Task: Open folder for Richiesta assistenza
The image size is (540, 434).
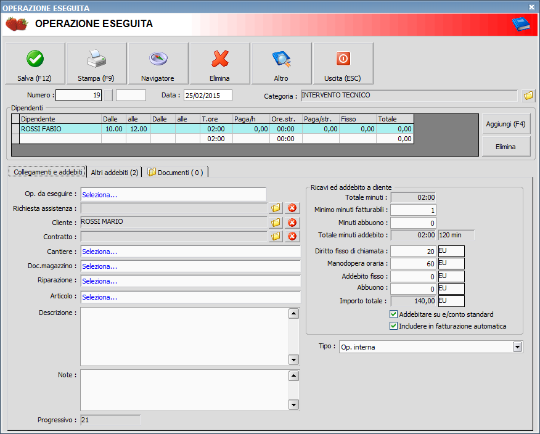Action: click(276, 208)
